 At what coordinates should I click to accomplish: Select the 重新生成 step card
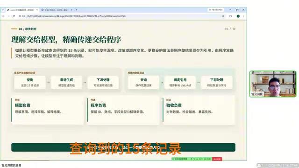click(66, 83)
